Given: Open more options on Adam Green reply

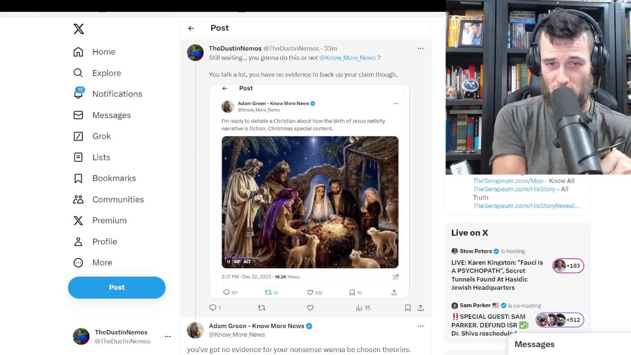Looking at the screenshot, I should (x=421, y=326).
